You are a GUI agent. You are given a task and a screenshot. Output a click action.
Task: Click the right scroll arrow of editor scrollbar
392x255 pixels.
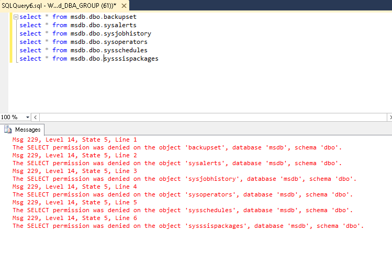389,117
